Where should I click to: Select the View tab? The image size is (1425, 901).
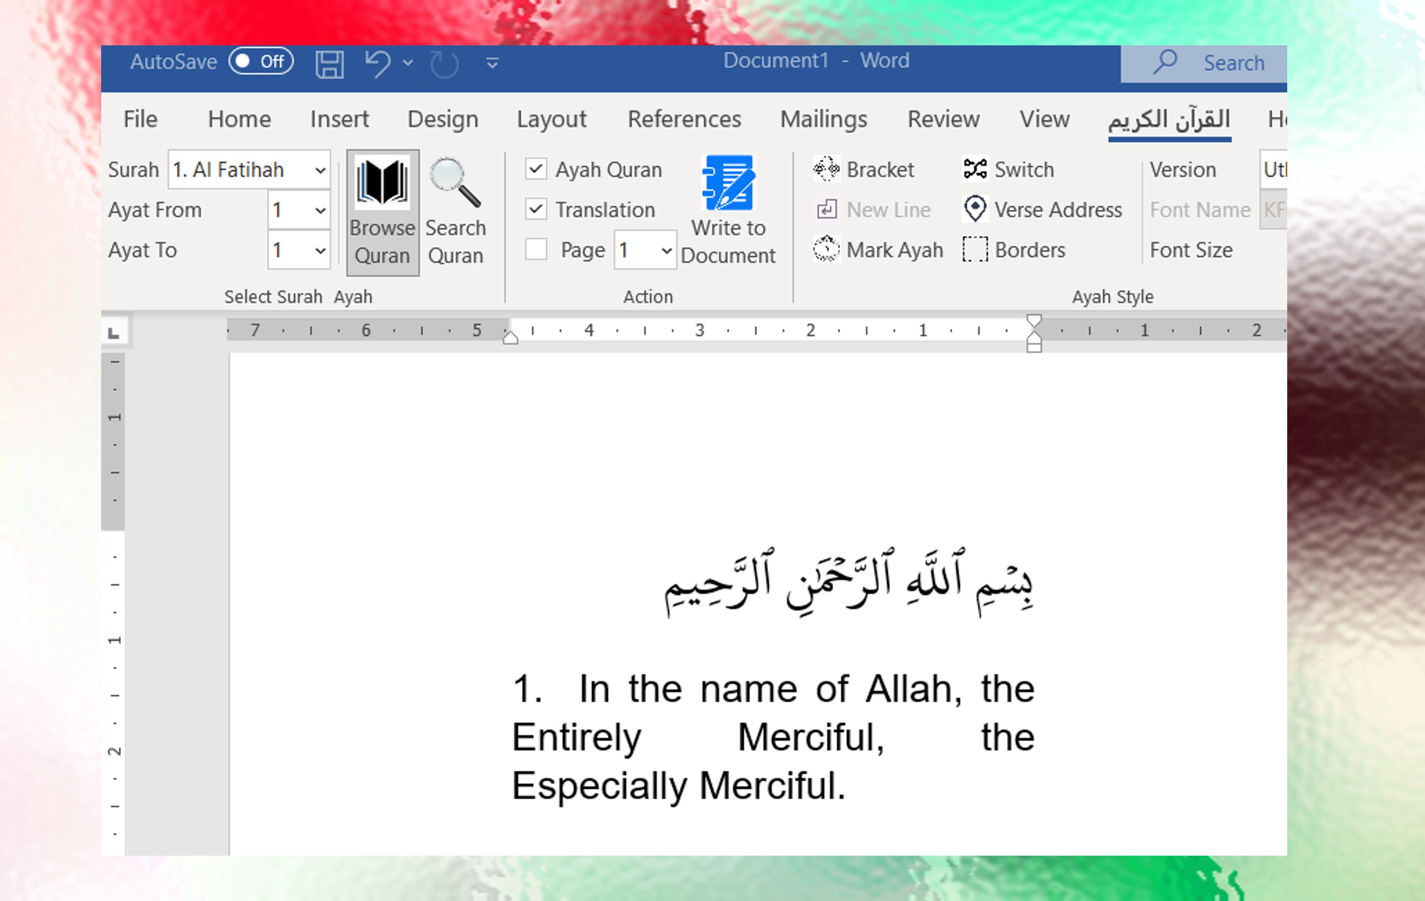[x=1045, y=120]
